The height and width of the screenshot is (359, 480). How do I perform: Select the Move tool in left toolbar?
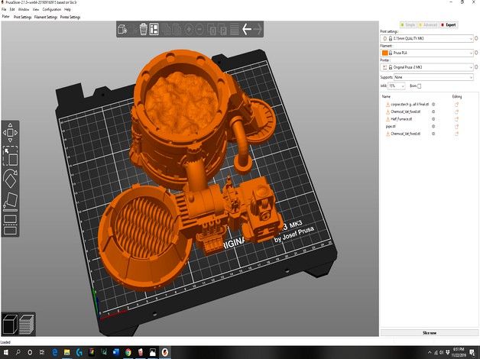coord(10,133)
